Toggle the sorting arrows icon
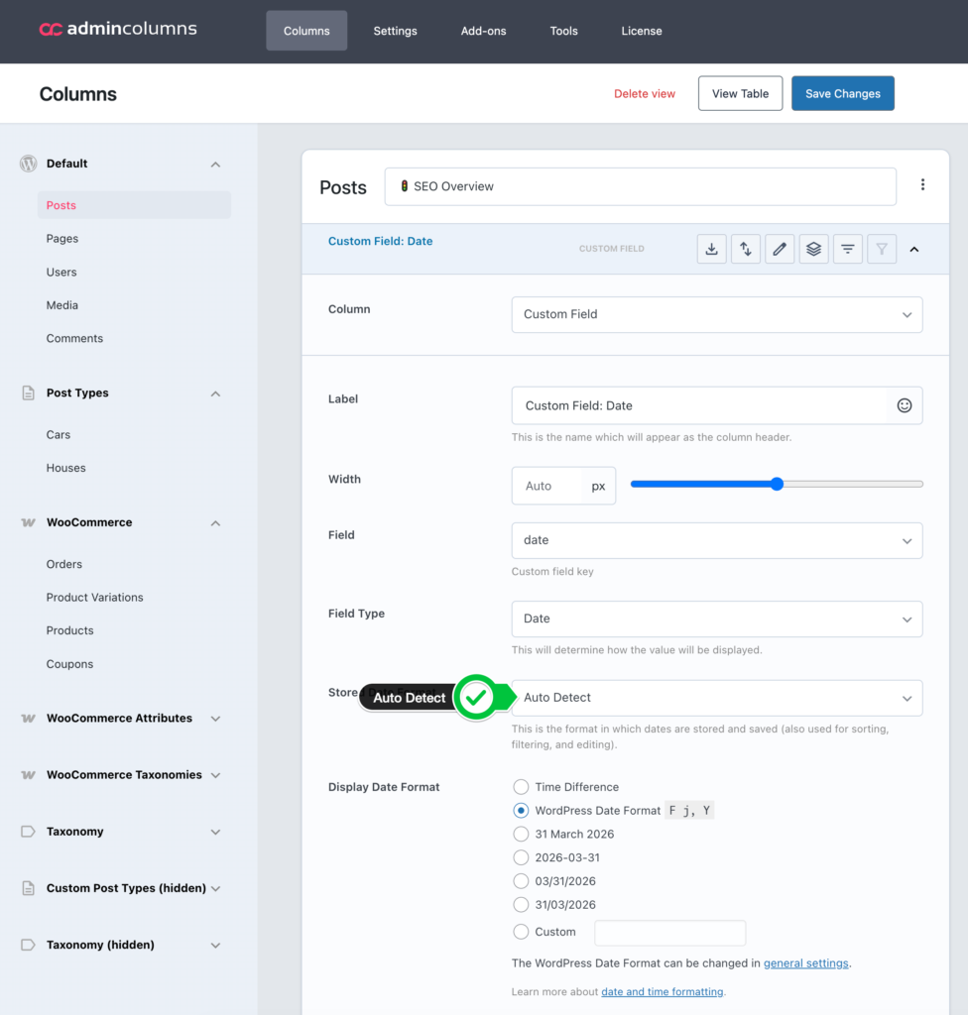 746,250
